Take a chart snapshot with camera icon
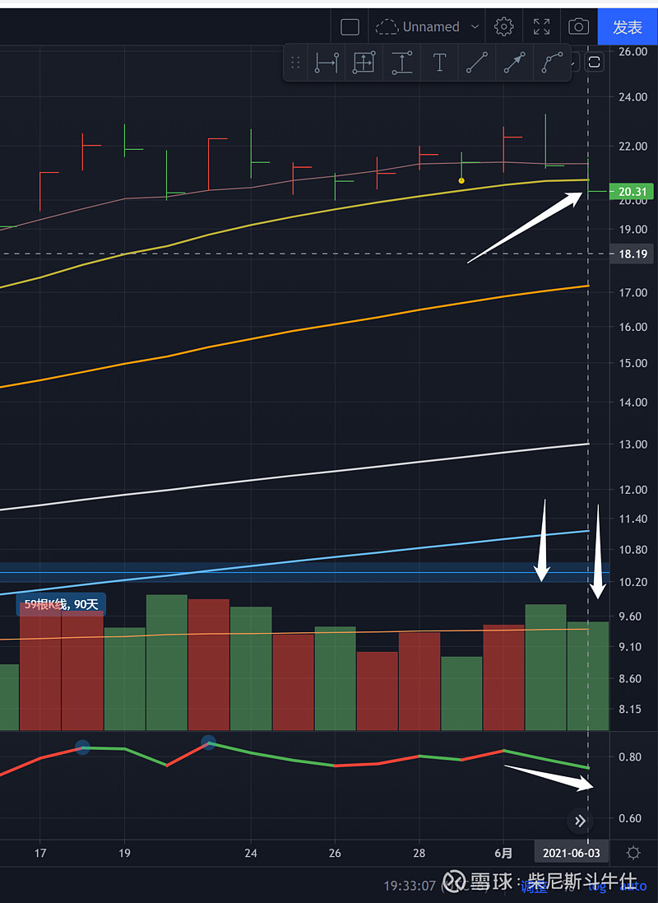 click(578, 26)
